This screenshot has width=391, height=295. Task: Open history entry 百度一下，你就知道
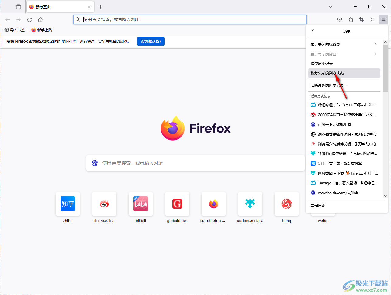344,124
